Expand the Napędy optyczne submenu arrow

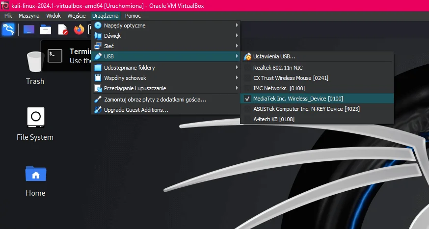pyautogui.click(x=237, y=25)
